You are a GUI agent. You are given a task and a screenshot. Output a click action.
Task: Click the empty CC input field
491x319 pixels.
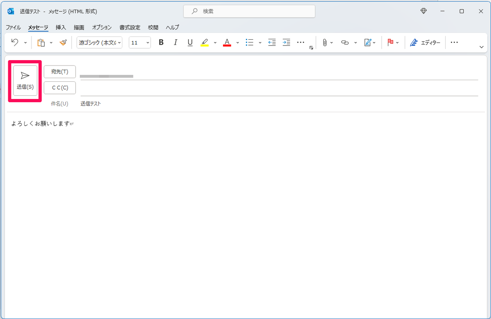click(x=279, y=88)
